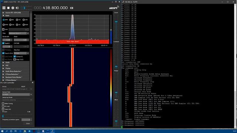Click the SDR# left panel scrollbar
237x133 pixels.
[x=31, y=46]
